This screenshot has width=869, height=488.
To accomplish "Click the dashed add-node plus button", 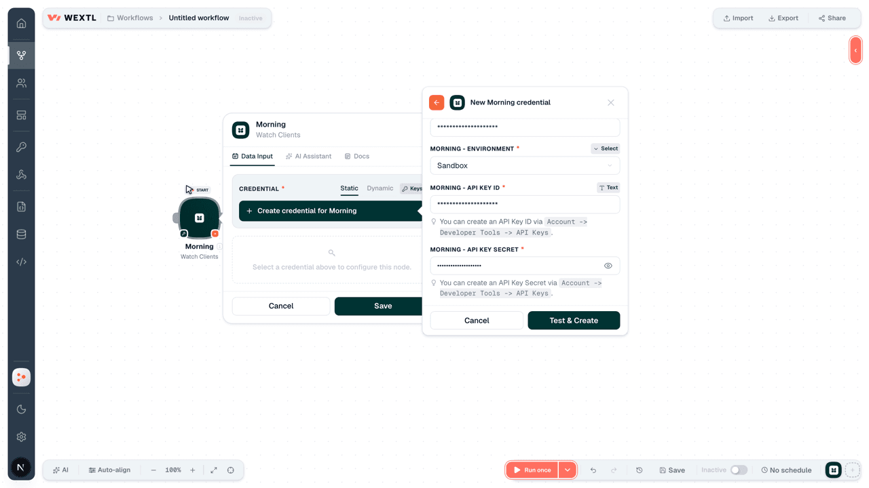I will (x=852, y=470).
